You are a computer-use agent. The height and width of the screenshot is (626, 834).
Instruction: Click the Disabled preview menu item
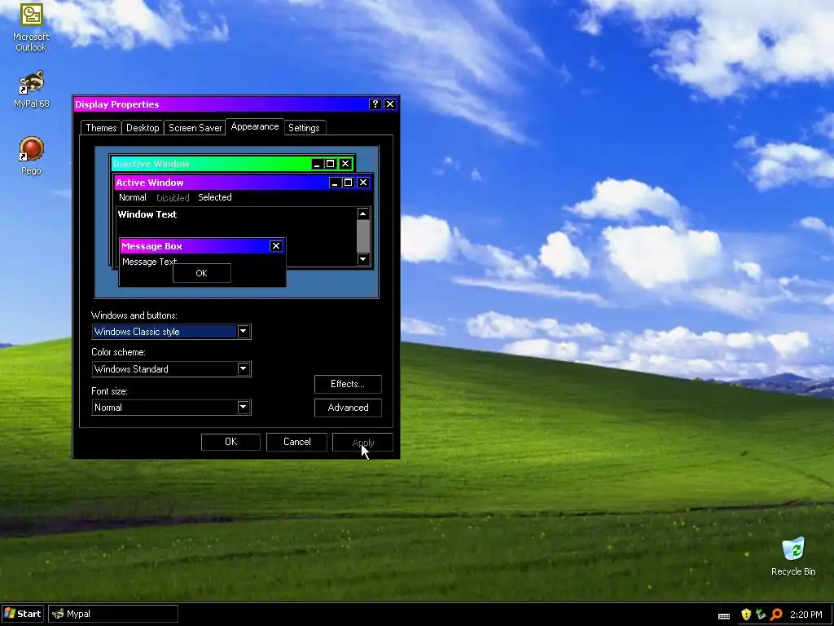point(173,197)
